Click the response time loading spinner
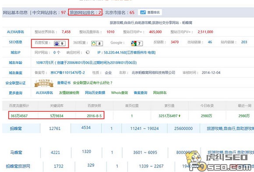The height and width of the screenshot is (172, 254). (88, 52)
